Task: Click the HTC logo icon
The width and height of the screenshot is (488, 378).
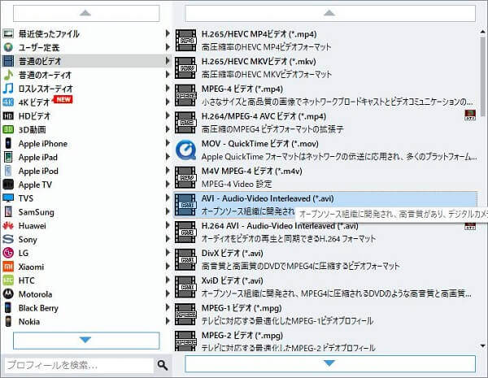Action: coord(8,280)
